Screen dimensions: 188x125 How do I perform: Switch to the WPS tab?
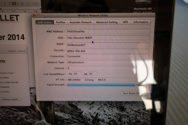pyautogui.click(x=125, y=22)
